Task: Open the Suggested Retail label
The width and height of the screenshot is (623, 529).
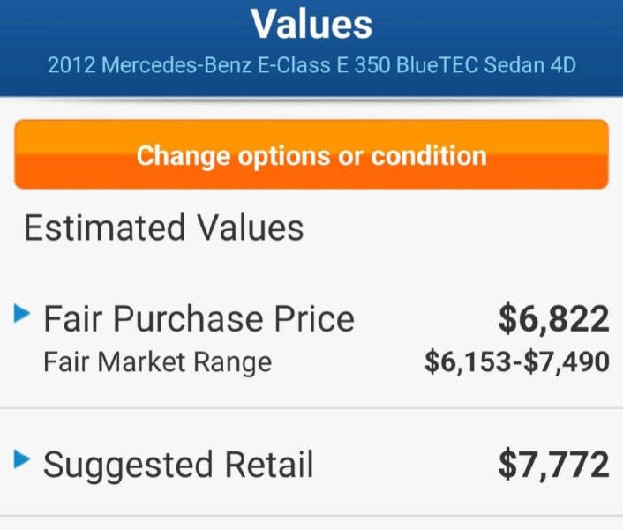Action: pyautogui.click(x=178, y=465)
